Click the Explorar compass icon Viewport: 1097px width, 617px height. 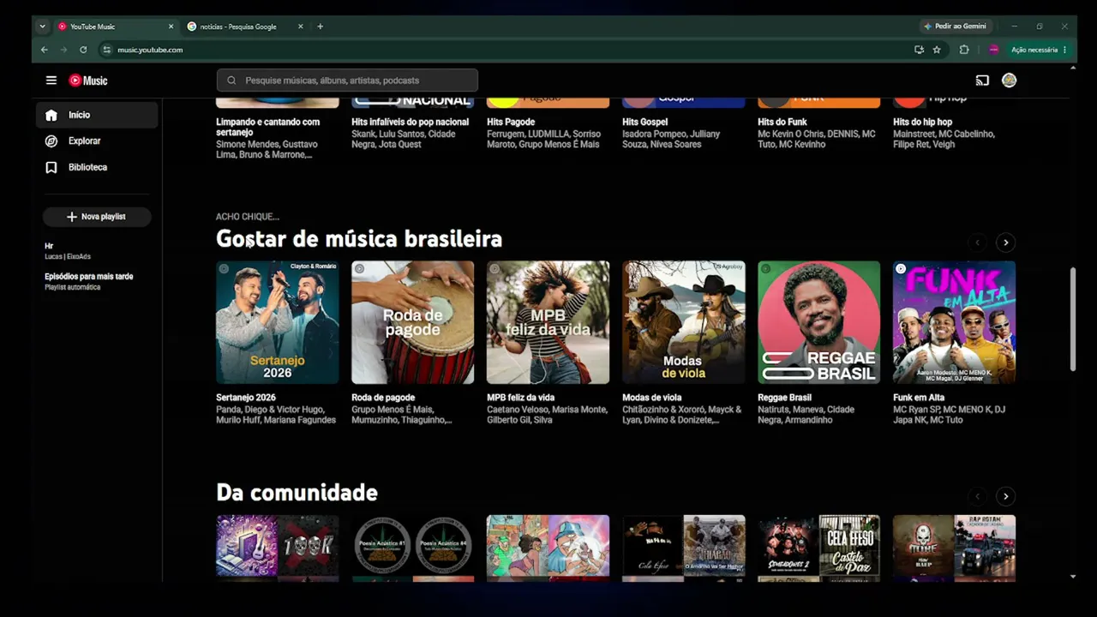(x=51, y=141)
